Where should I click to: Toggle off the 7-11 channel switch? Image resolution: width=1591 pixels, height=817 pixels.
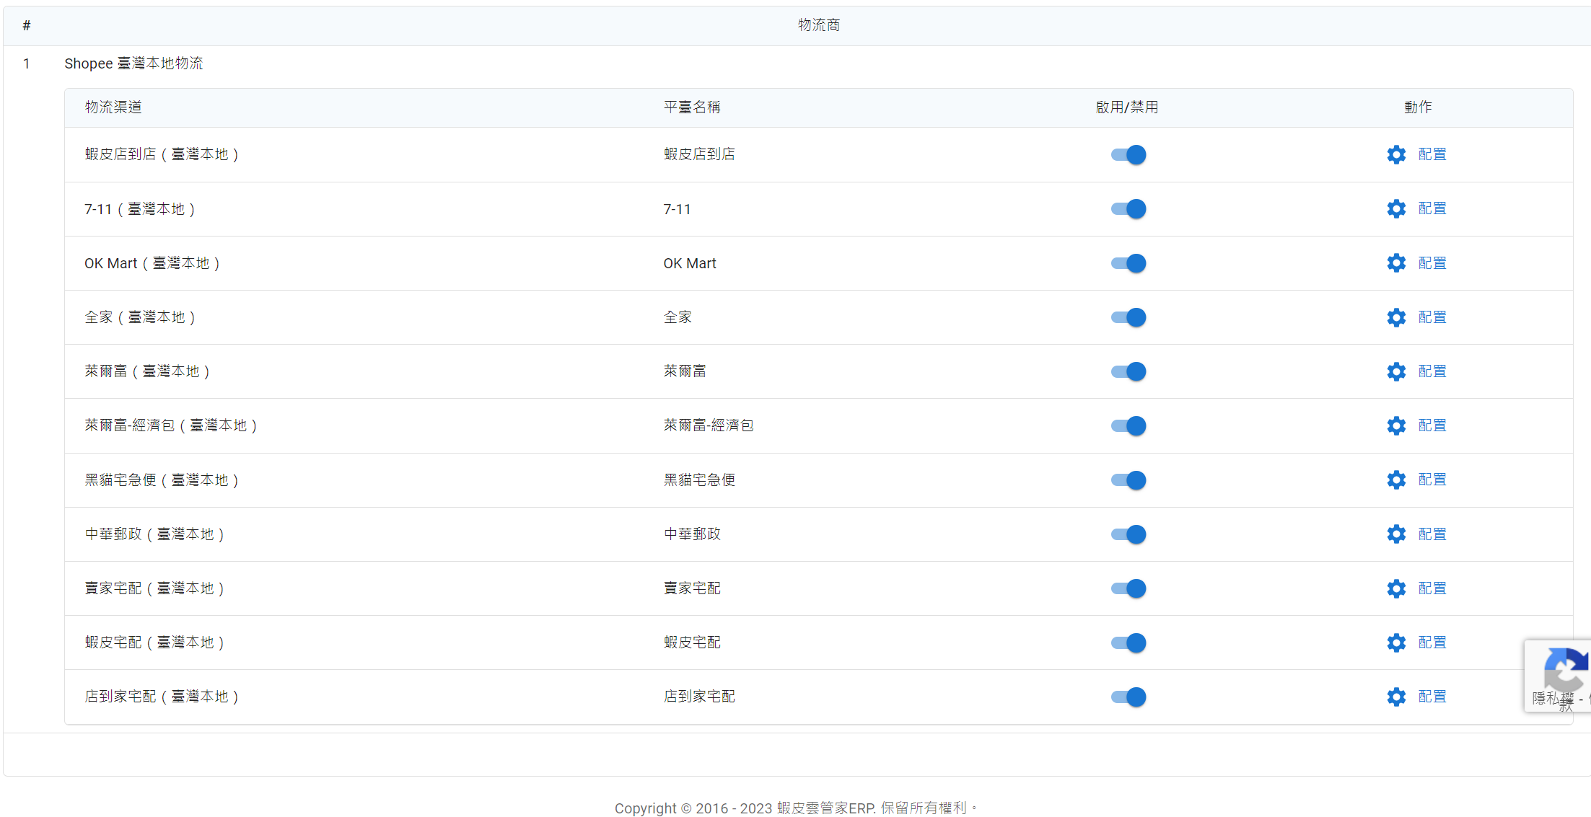(x=1128, y=208)
